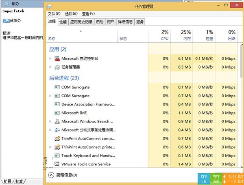Sort by 内存 column header
Screen dimensions: 244x185
pyautogui.click(x=182, y=36)
